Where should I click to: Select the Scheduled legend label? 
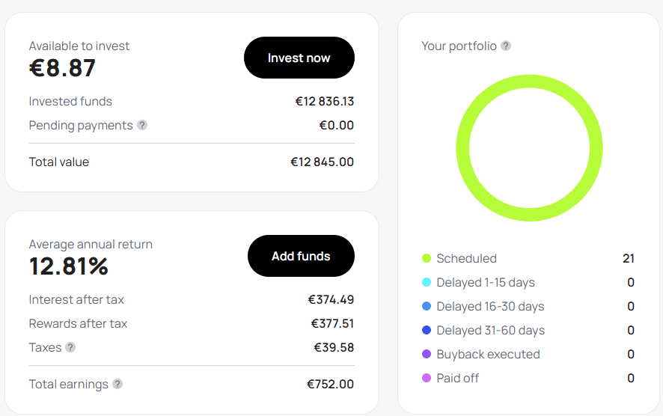tap(466, 258)
